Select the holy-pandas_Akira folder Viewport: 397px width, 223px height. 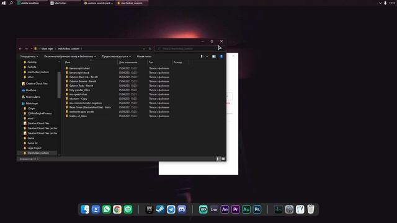tap(79, 90)
